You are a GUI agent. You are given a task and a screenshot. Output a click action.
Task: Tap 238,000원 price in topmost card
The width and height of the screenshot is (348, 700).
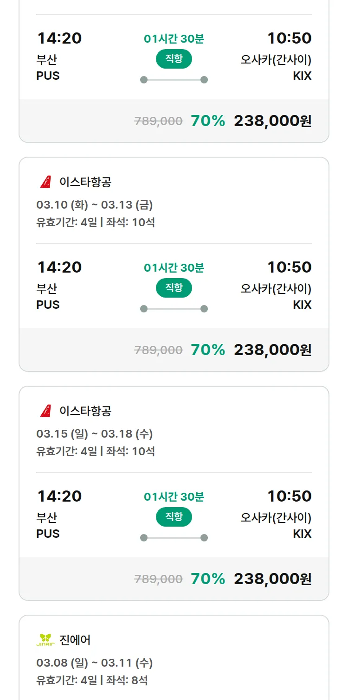272,121
